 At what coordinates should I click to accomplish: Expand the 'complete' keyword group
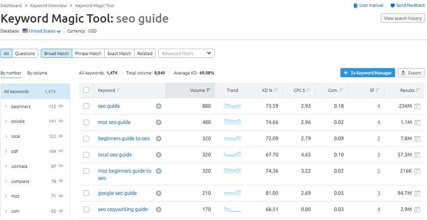click(x=6, y=181)
